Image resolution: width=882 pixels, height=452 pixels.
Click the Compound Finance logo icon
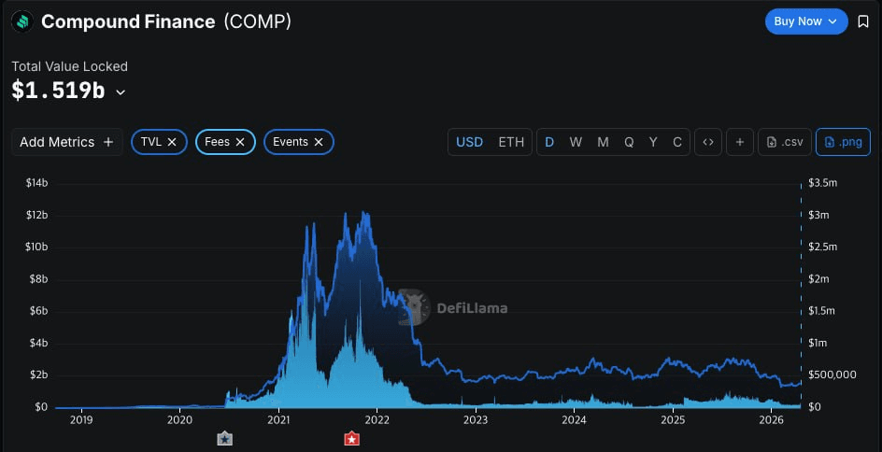coord(22,21)
